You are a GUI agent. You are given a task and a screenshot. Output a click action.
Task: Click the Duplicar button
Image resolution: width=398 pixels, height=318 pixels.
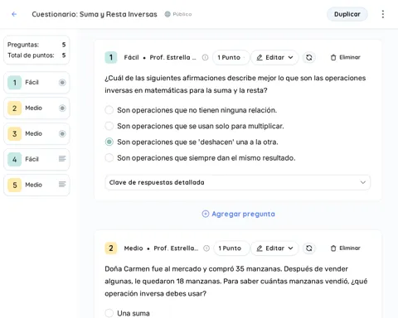tap(347, 14)
